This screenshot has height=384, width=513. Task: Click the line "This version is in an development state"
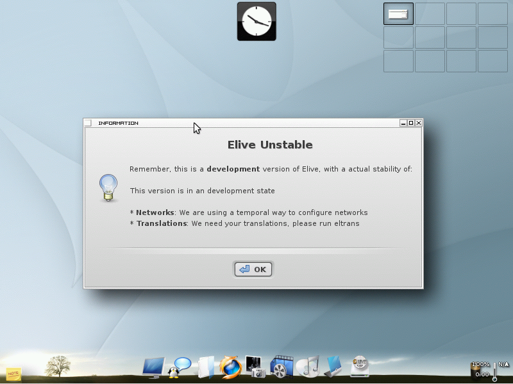click(202, 191)
